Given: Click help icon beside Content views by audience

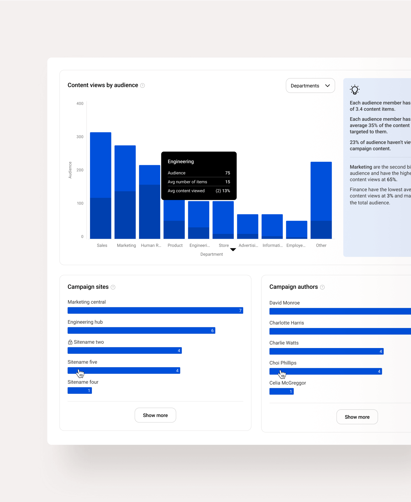Looking at the screenshot, I should coord(142,86).
